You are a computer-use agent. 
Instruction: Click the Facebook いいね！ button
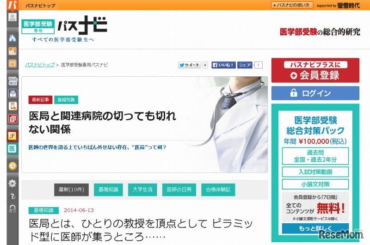[x=223, y=65]
